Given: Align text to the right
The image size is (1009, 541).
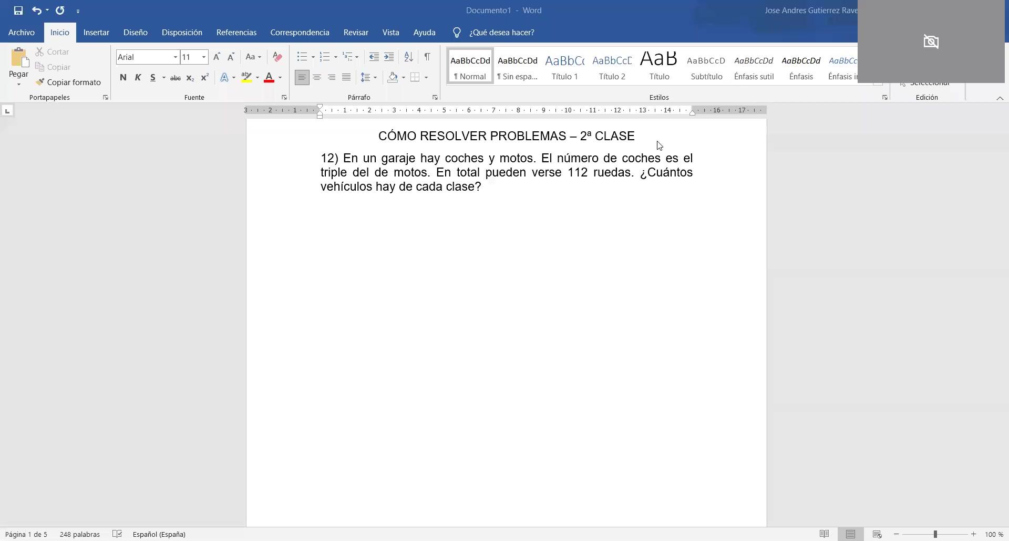Looking at the screenshot, I should coord(332,78).
